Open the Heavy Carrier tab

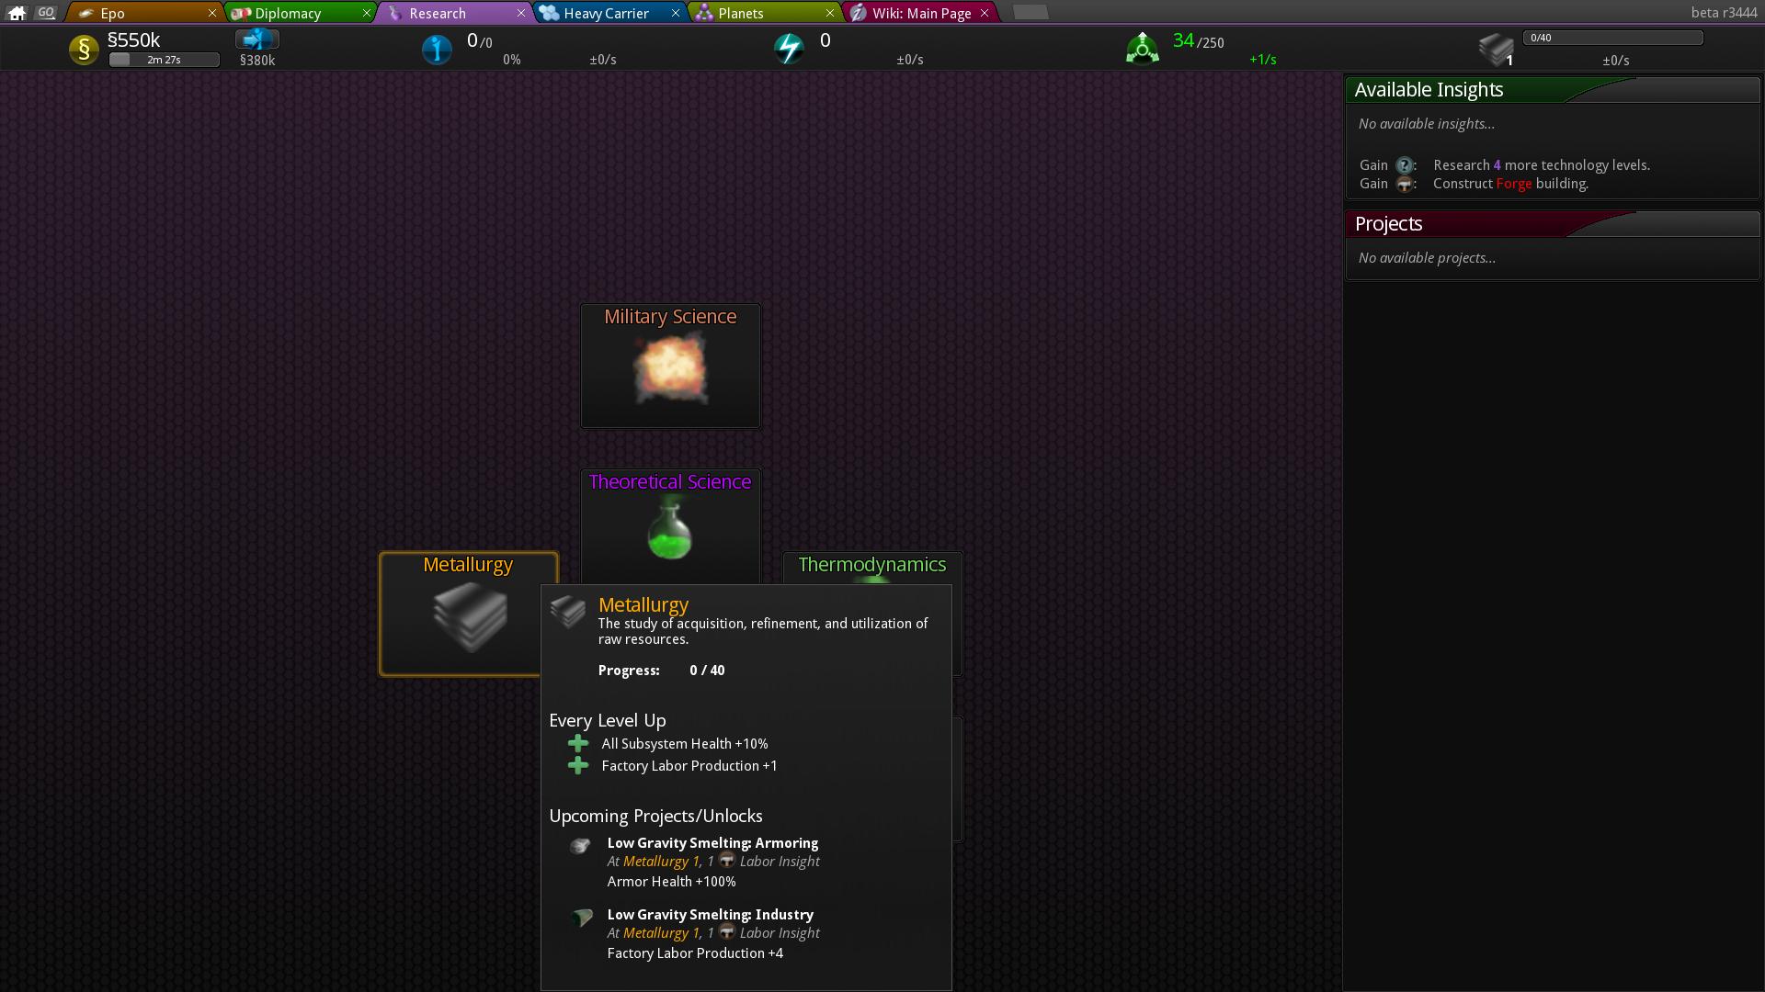[606, 14]
